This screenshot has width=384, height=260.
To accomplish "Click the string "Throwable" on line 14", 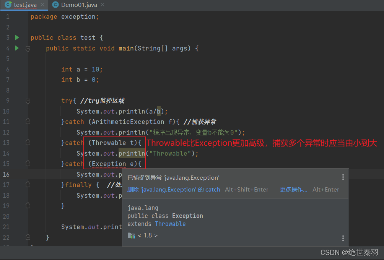I will 170,153.
